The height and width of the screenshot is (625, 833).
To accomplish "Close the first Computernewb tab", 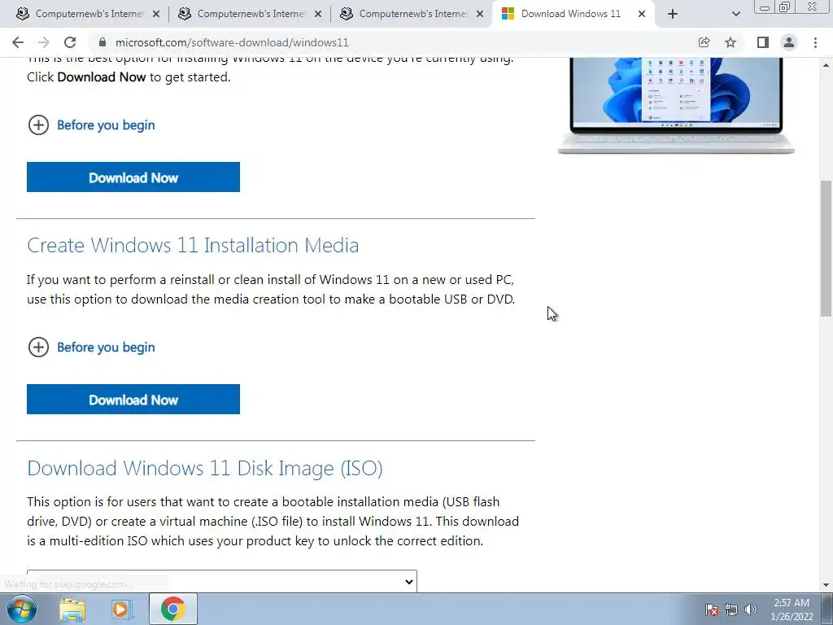I will (x=156, y=15).
